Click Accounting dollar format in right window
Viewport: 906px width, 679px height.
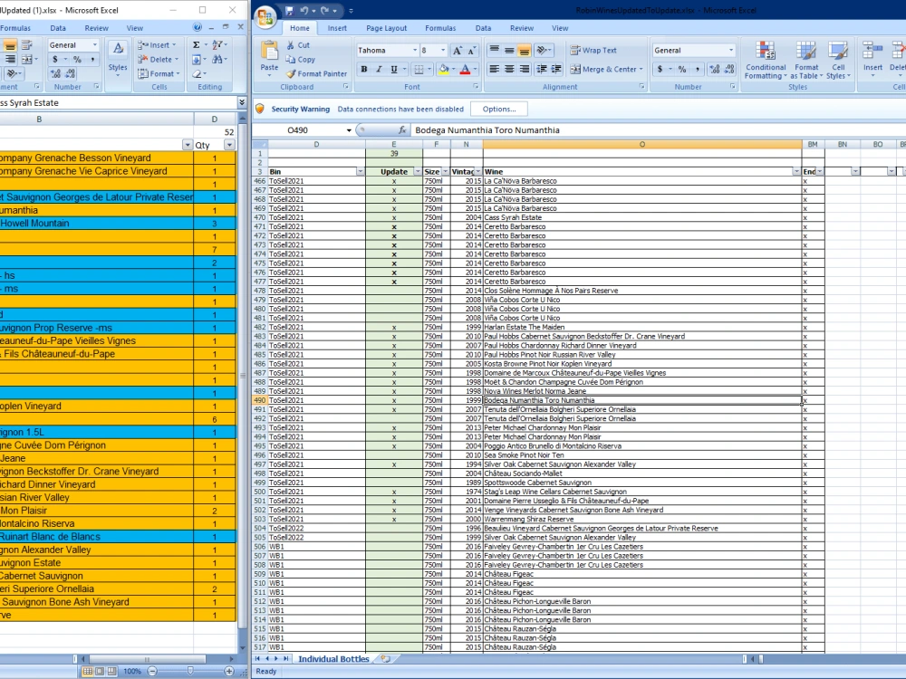(660, 70)
